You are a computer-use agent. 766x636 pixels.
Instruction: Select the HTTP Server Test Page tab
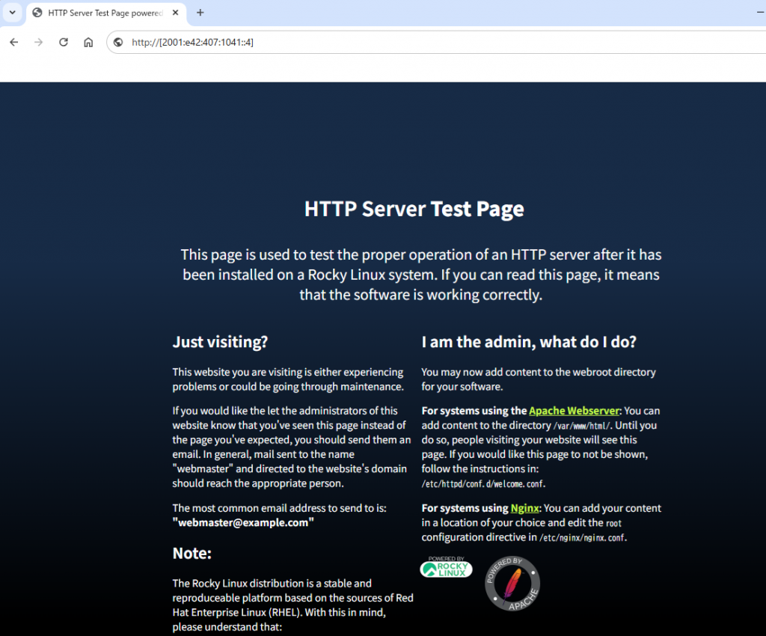(106, 13)
